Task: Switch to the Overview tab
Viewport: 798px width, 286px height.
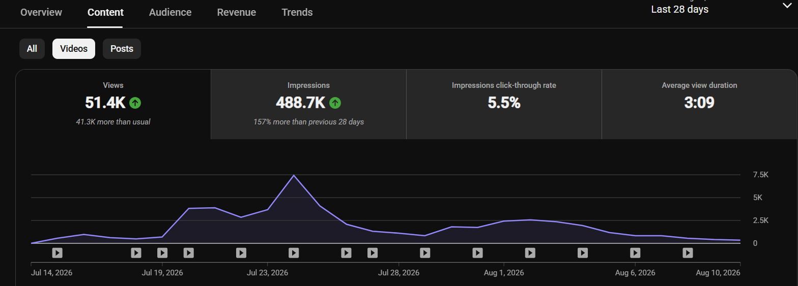Action: [41, 12]
